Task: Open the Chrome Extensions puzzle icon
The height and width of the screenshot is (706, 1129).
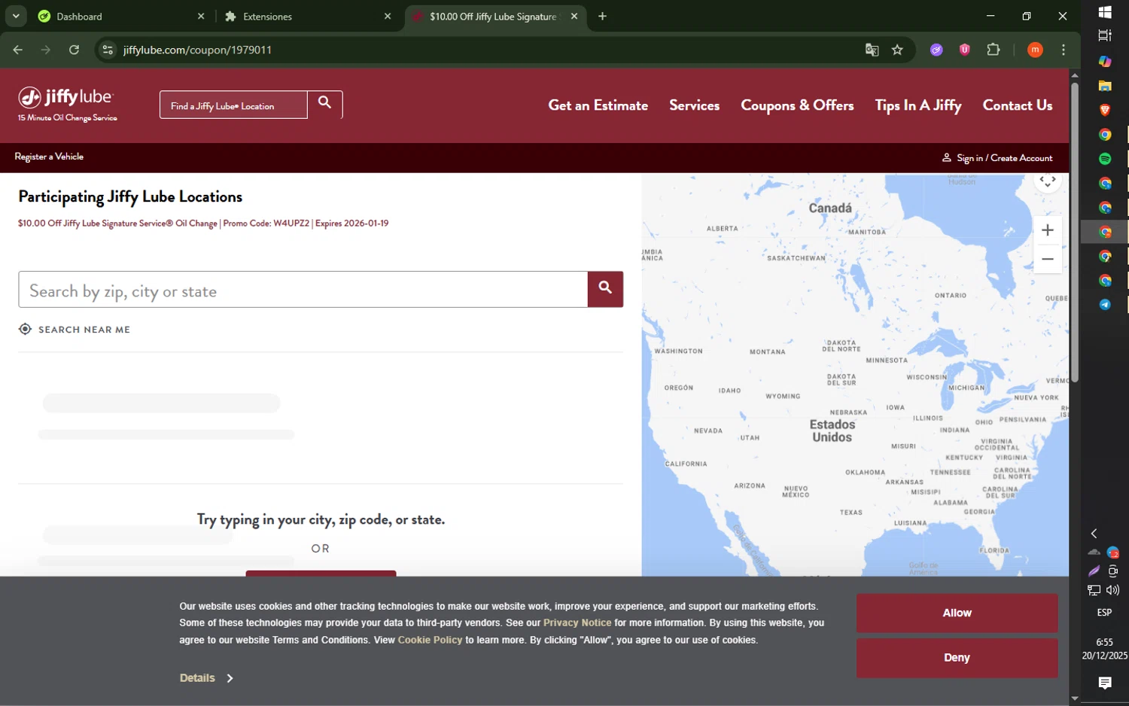Action: (x=994, y=50)
